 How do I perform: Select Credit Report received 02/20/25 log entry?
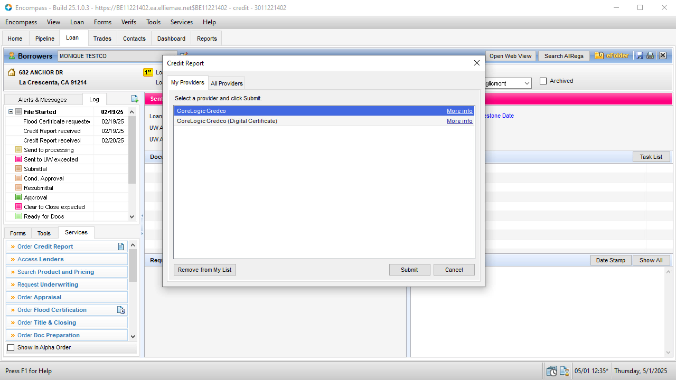67,140
